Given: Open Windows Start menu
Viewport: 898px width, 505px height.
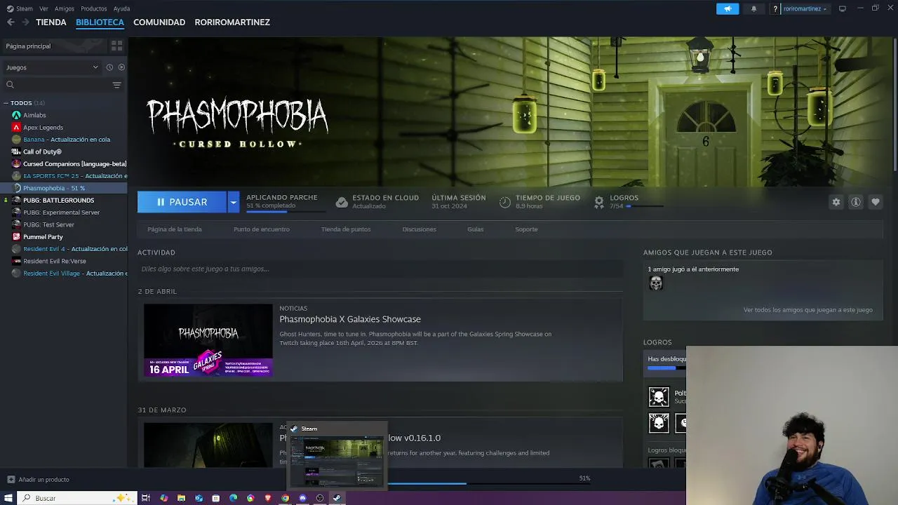Looking at the screenshot, I should [x=9, y=498].
